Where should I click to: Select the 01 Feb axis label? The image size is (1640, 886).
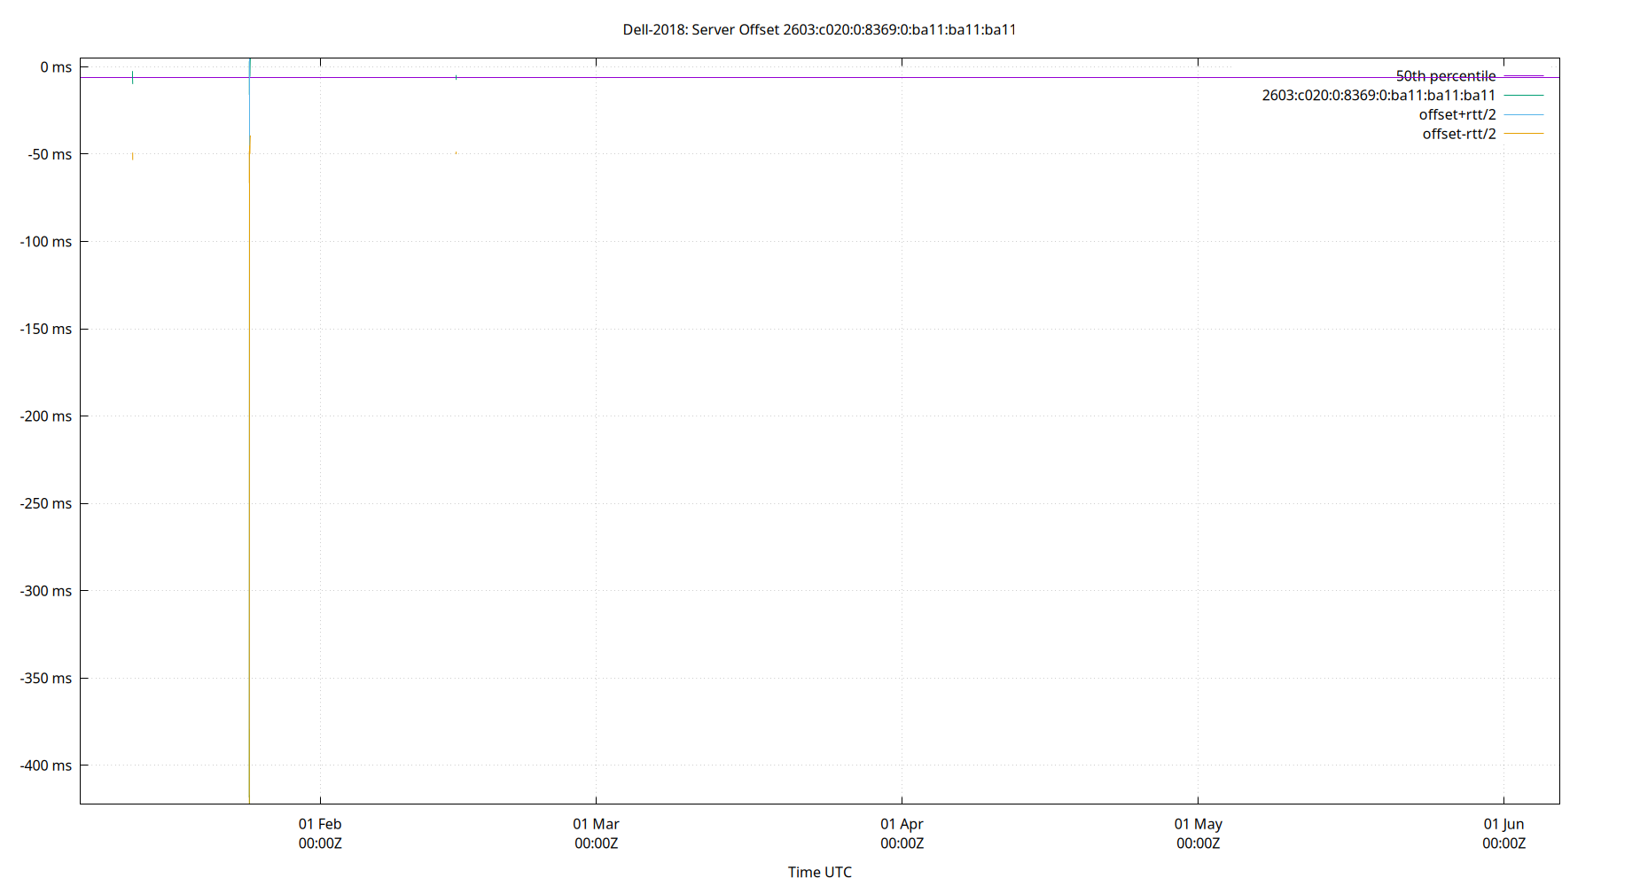click(x=320, y=824)
